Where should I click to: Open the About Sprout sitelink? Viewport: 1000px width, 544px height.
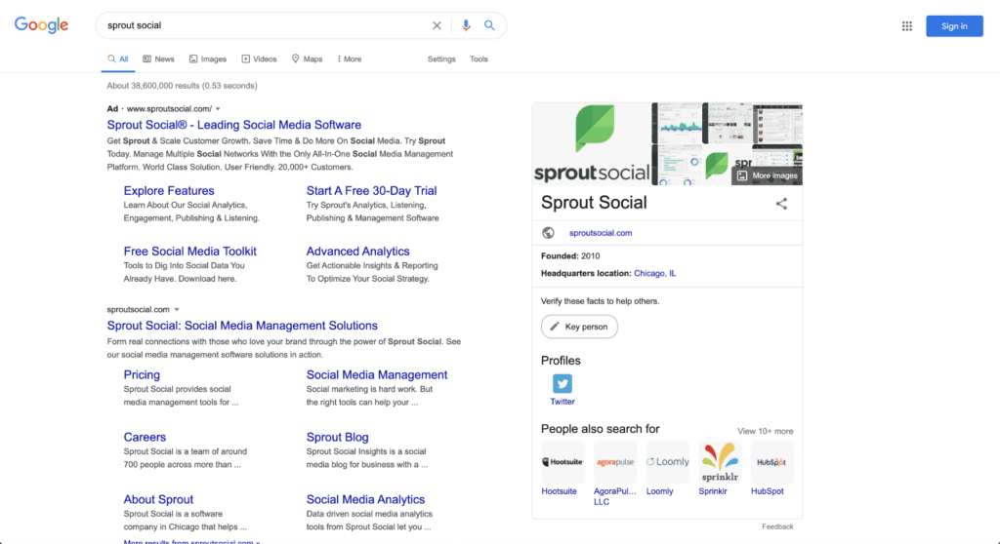click(x=158, y=499)
